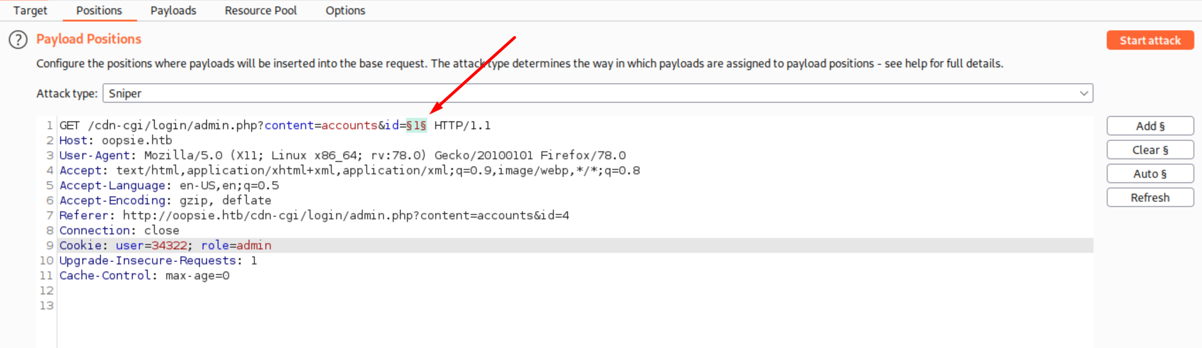This screenshot has height=348, width=1202.
Task: Switch to the Target tab
Action: point(30,11)
